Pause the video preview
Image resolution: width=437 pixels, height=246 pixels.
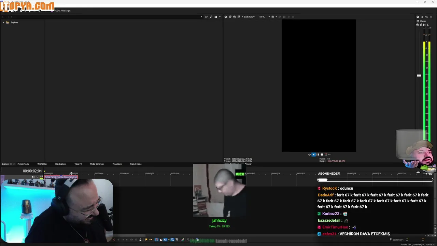(x=318, y=154)
